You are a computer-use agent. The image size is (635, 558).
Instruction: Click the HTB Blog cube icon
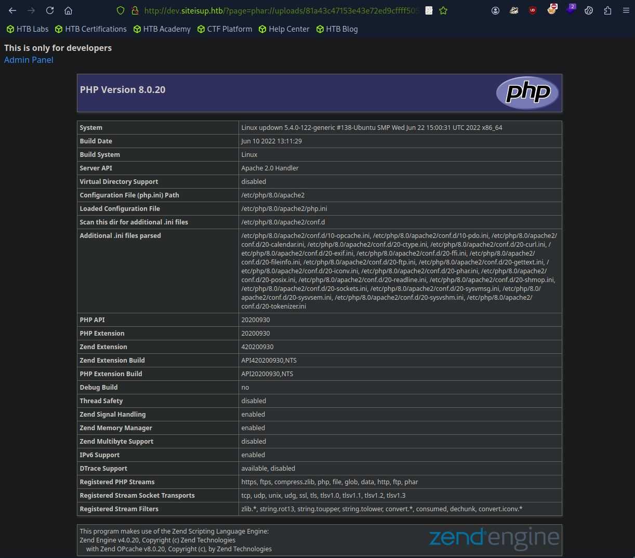coord(320,29)
